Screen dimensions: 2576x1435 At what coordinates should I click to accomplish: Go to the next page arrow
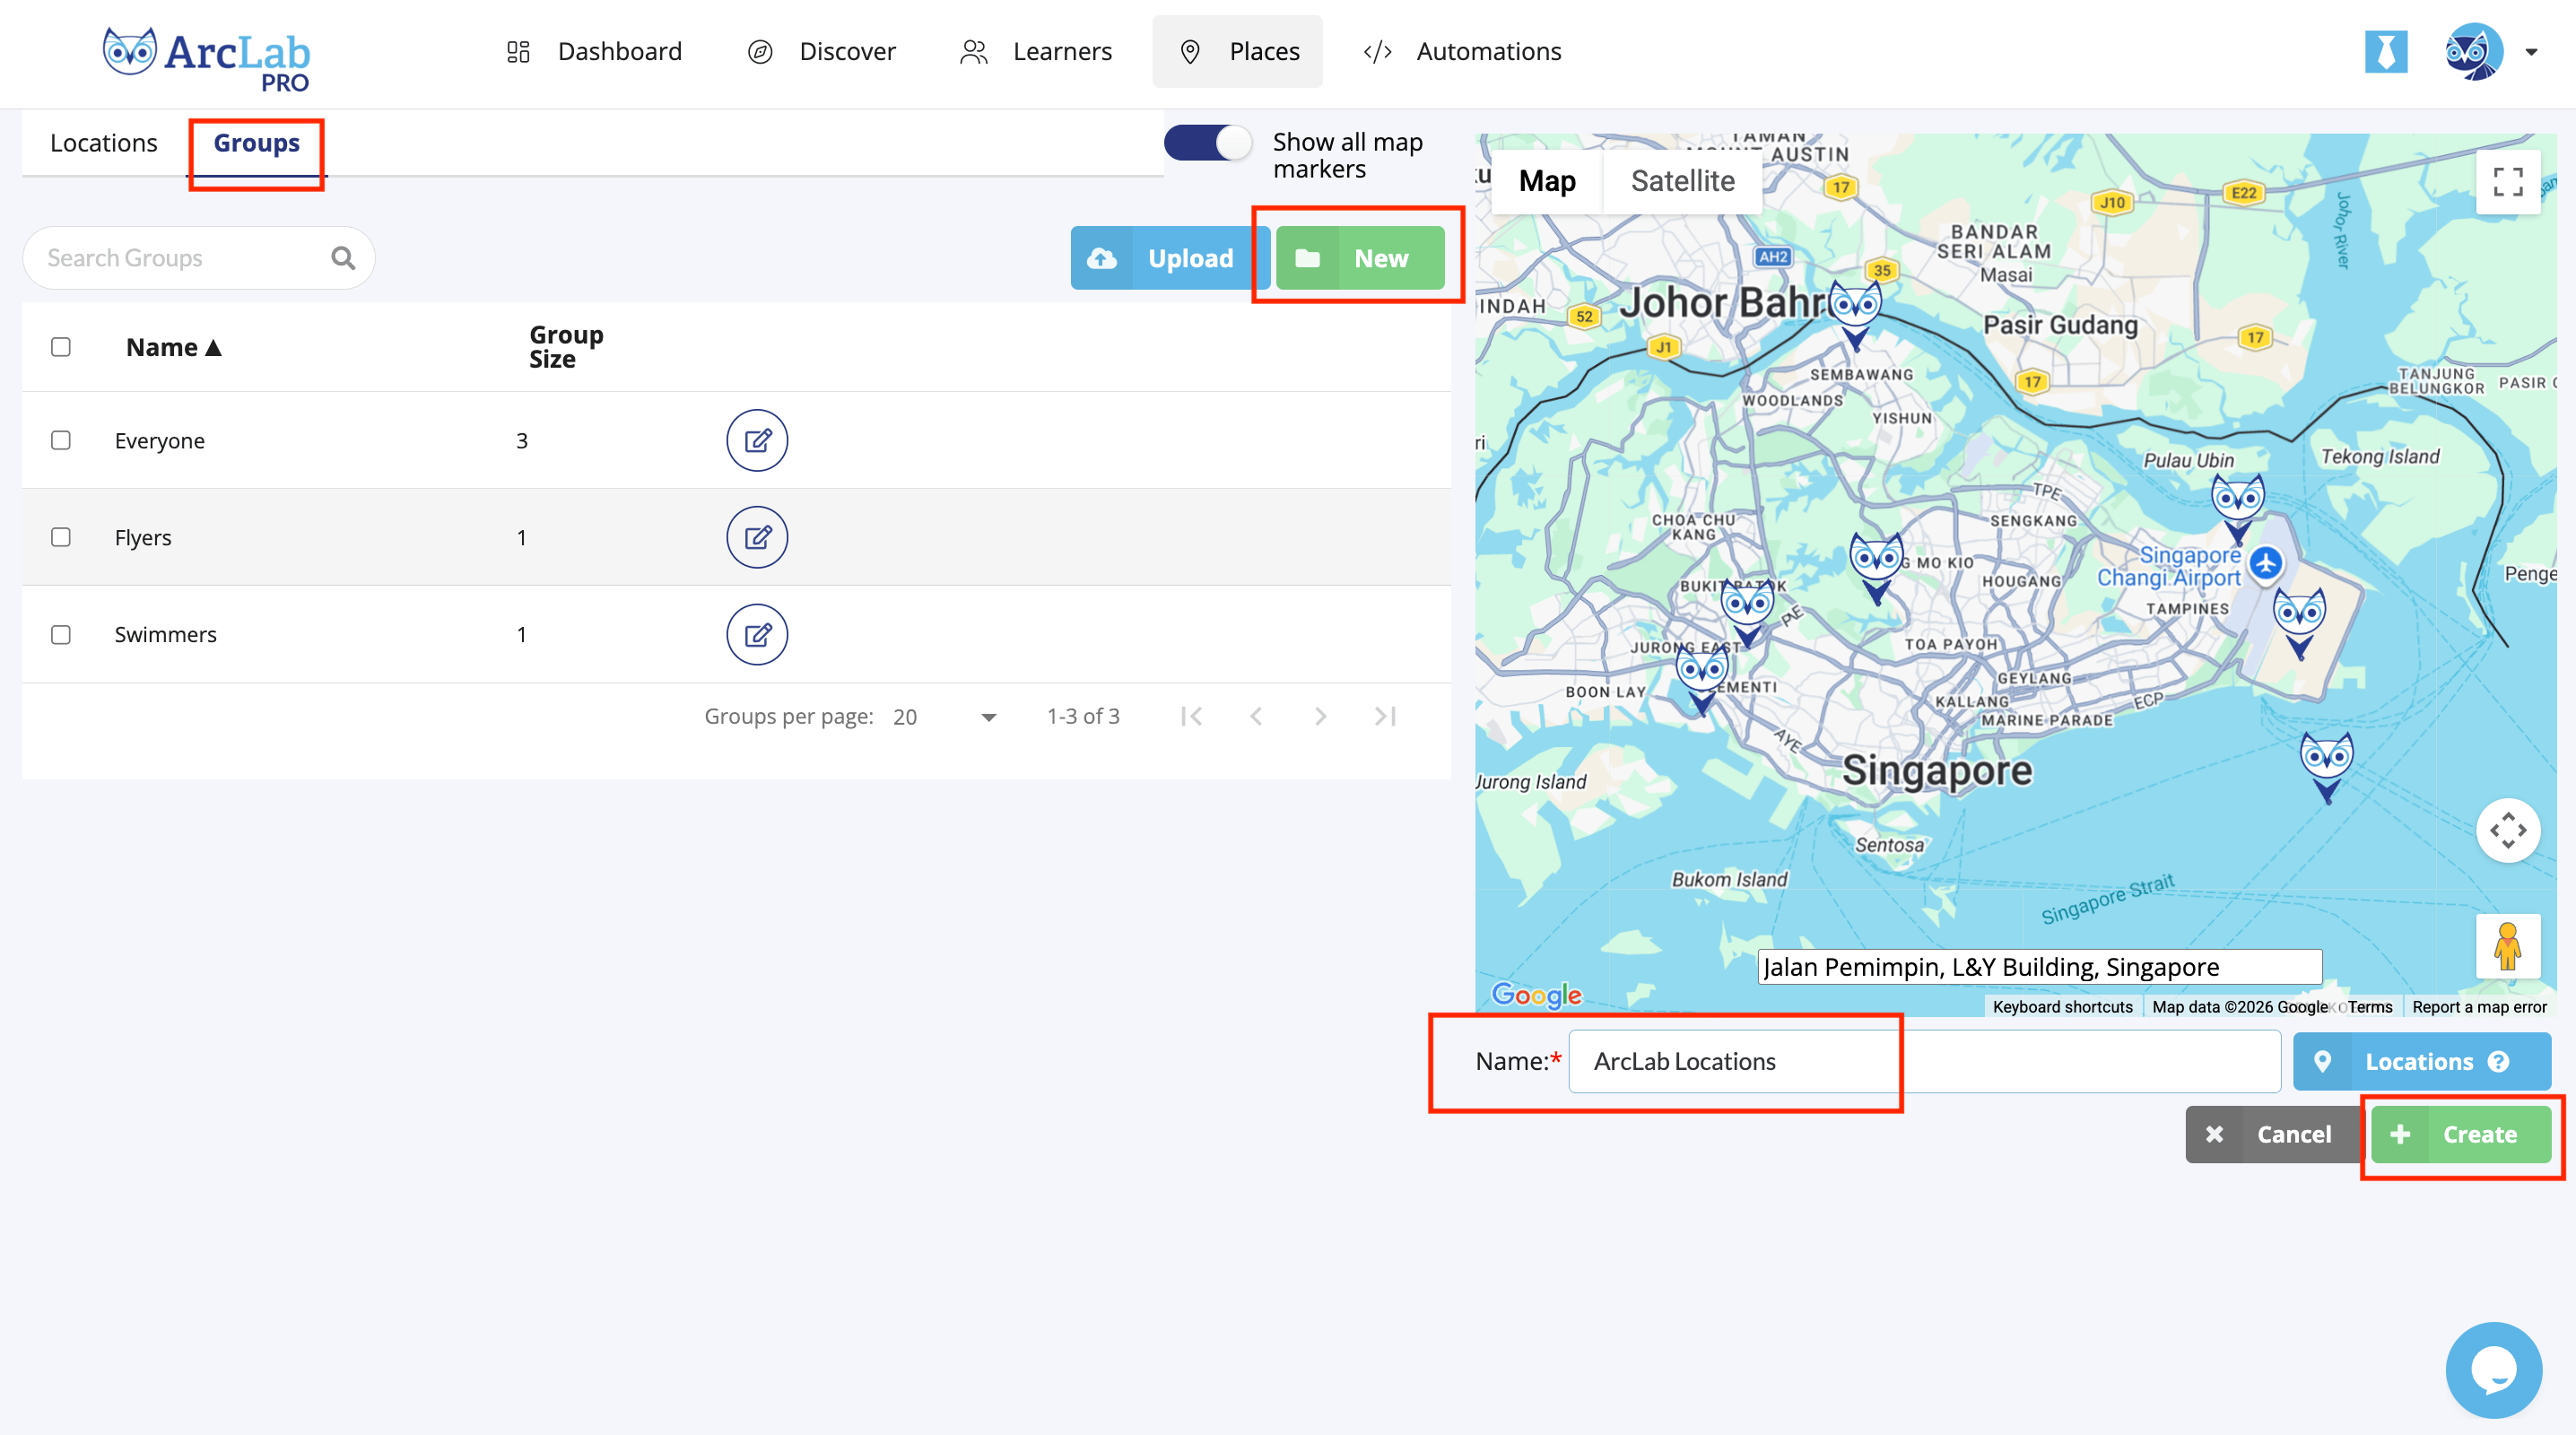(1320, 716)
